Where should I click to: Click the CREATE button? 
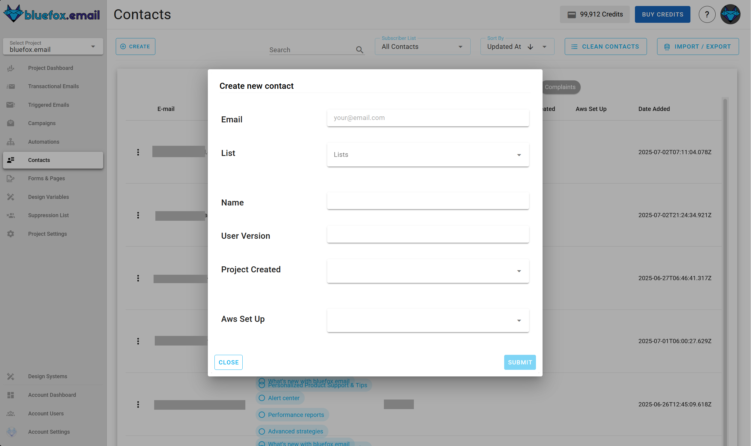[x=136, y=46]
